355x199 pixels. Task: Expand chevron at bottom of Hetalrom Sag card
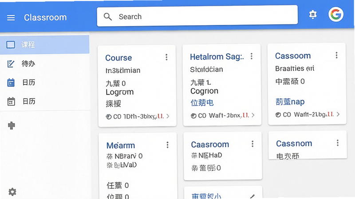click(253, 115)
